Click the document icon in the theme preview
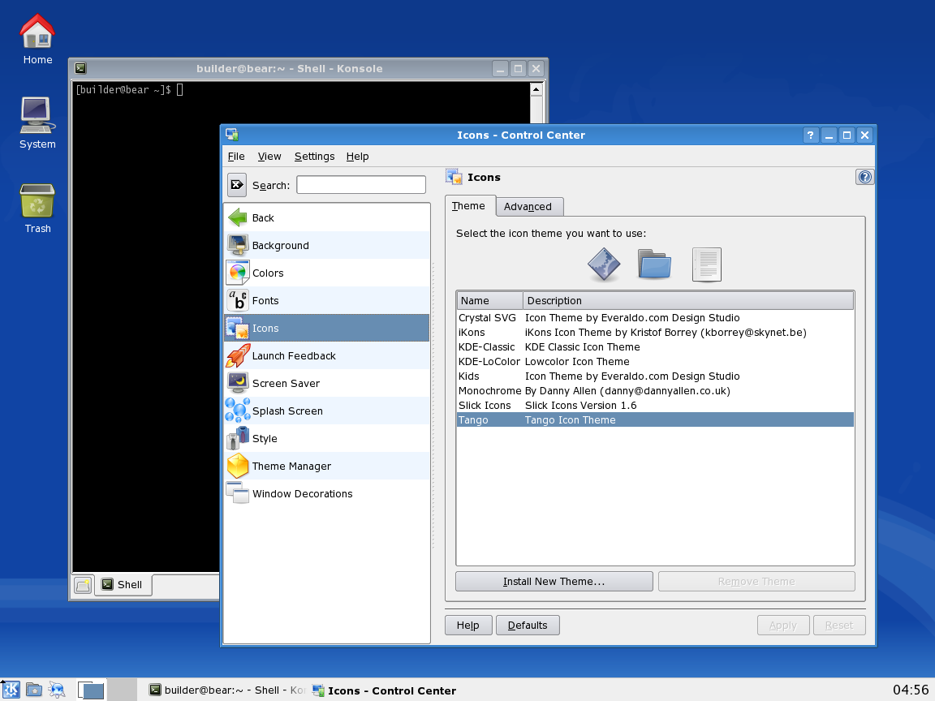935x701 pixels. point(705,264)
